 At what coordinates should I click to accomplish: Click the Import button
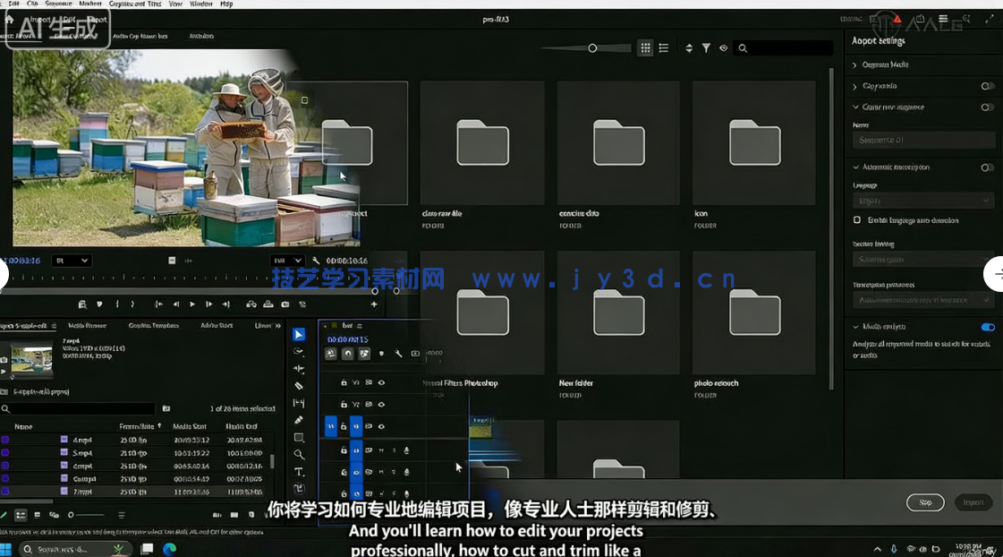973,502
